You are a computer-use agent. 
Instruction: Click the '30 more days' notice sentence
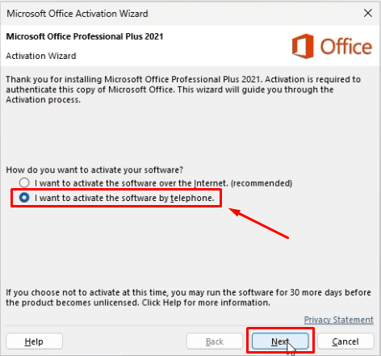[188, 292]
